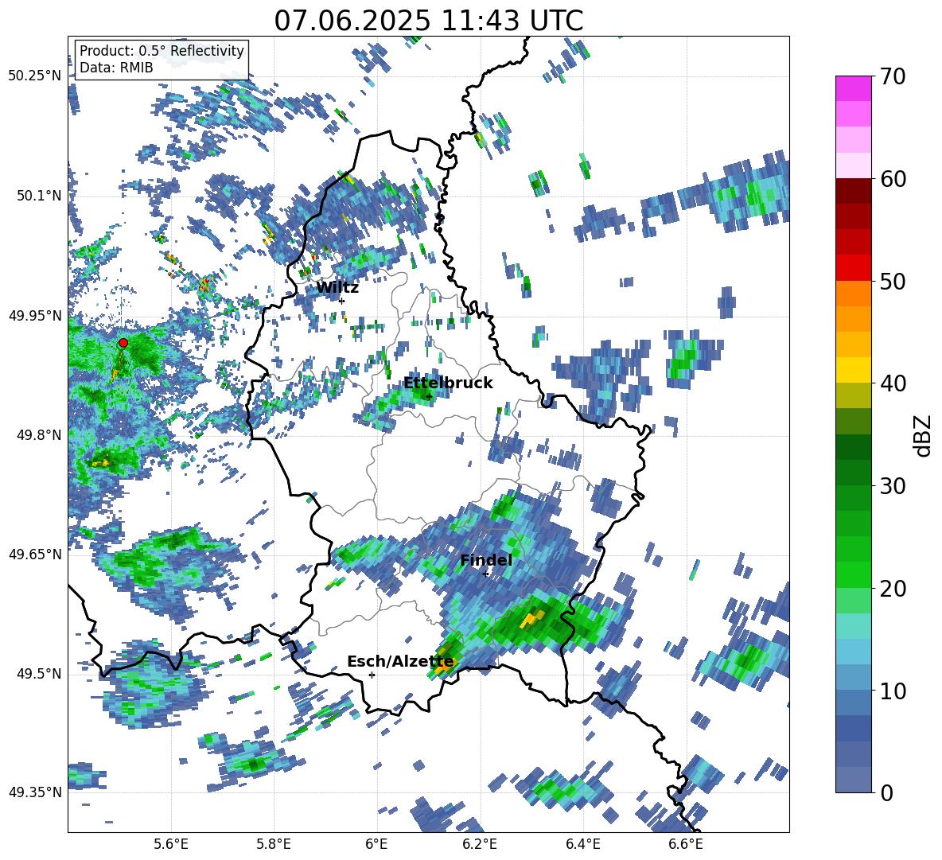This screenshot has width=942, height=860.
Task: Click the red radar location marker
Action: coord(123,343)
